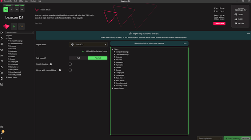251x140 pixels.
Task: Click the pink Lexicon logo icon
Action: [x=6, y=26]
